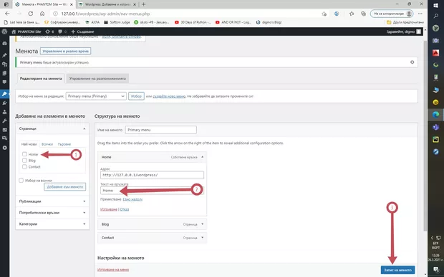Click the Edge icon in Windows taskbar
Viewport: 444px width, 277px height.
(436, 114)
